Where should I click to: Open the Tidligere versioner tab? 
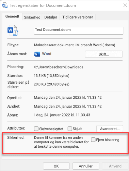pos(78,17)
